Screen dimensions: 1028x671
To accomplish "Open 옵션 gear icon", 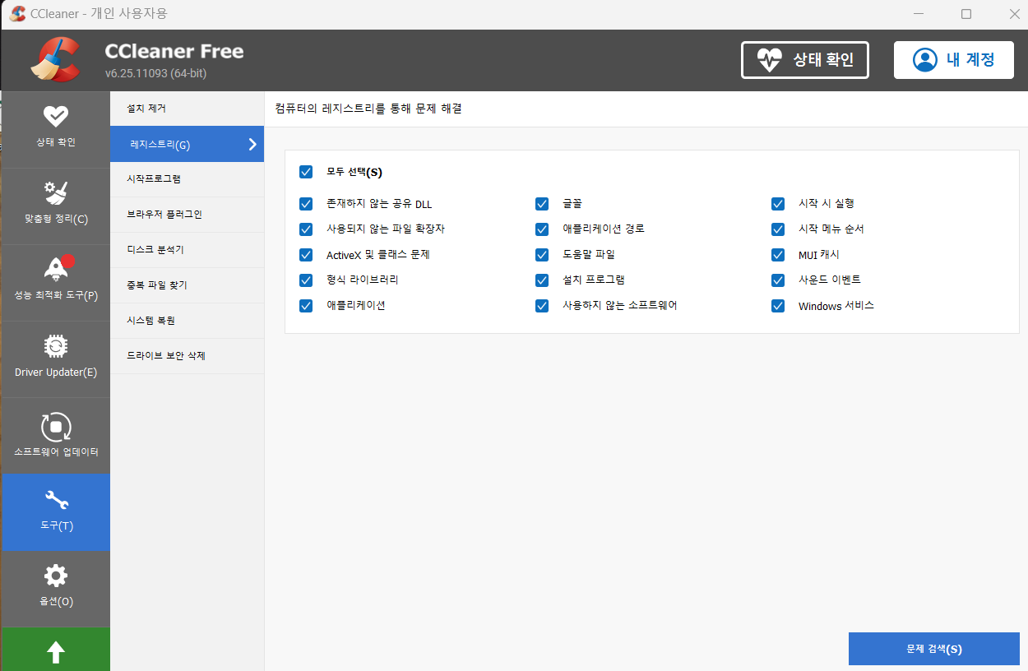I will (x=56, y=576).
